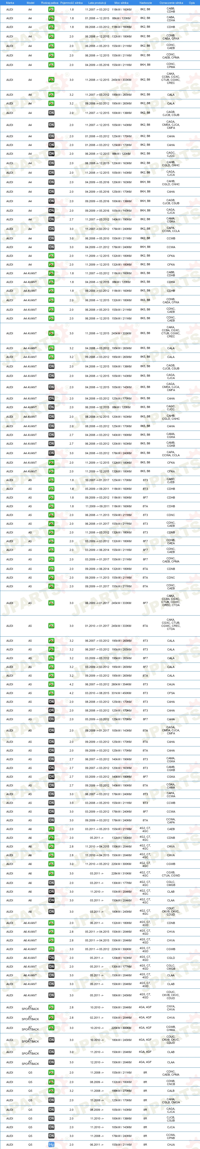Select the CALB engine code cell
The width and height of the screenshot is (200, 1149).
[x=171, y=1090]
